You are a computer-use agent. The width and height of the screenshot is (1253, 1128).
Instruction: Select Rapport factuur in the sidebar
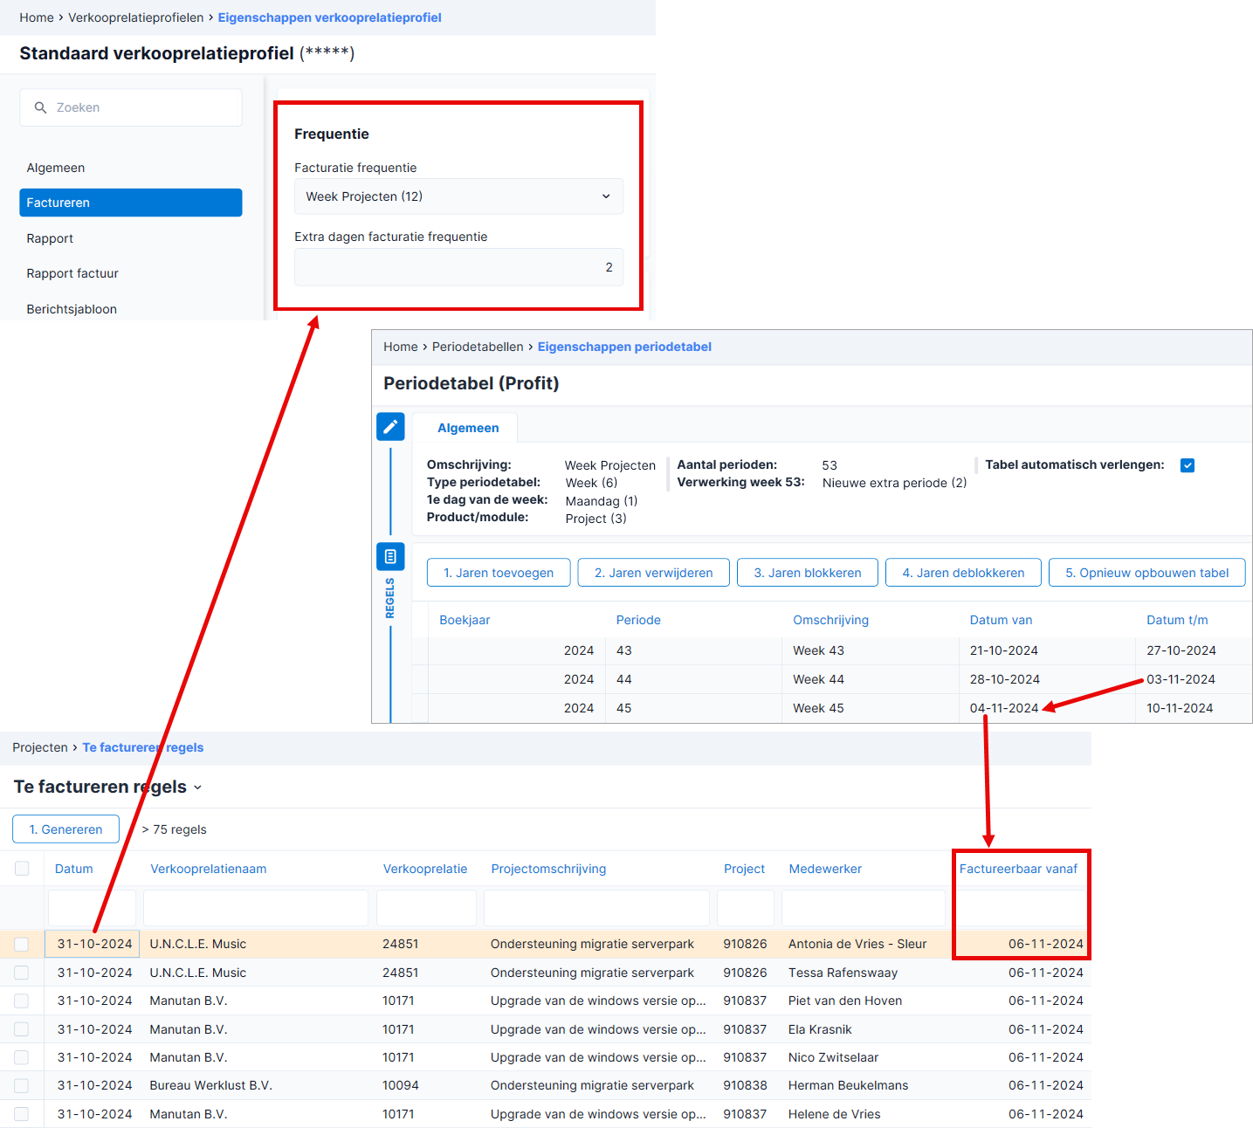72,273
